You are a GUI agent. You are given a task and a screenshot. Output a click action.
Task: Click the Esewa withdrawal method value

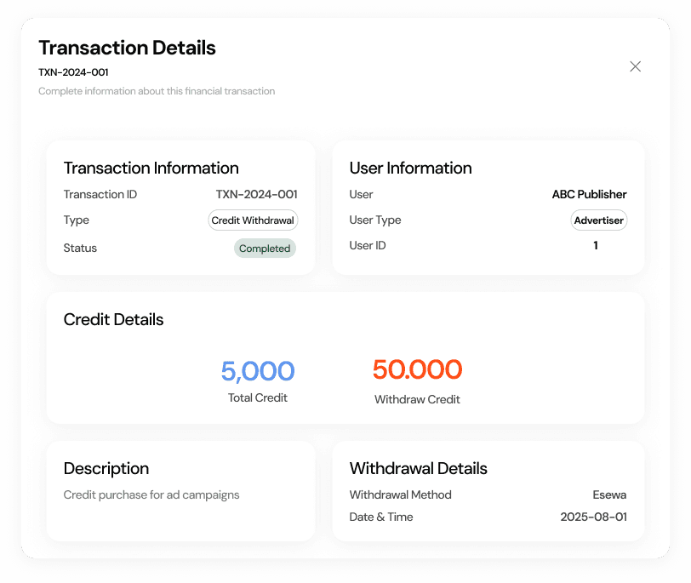pos(609,494)
